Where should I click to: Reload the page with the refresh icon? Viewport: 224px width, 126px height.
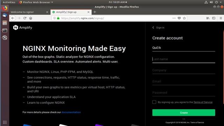[x=25, y=18]
